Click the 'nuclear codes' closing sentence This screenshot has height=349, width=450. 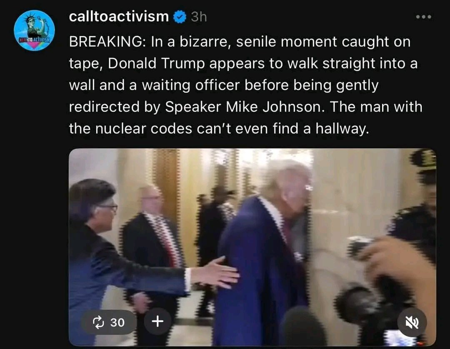point(219,128)
